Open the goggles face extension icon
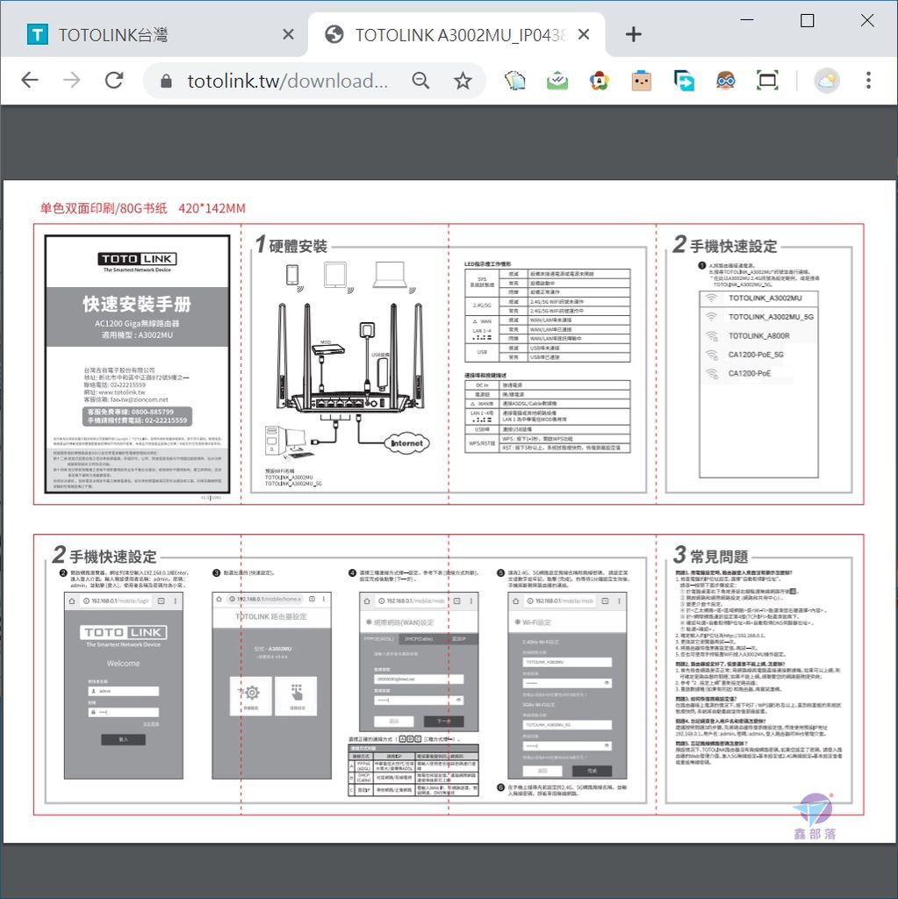Image resolution: width=898 pixels, height=899 pixels. tap(725, 81)
